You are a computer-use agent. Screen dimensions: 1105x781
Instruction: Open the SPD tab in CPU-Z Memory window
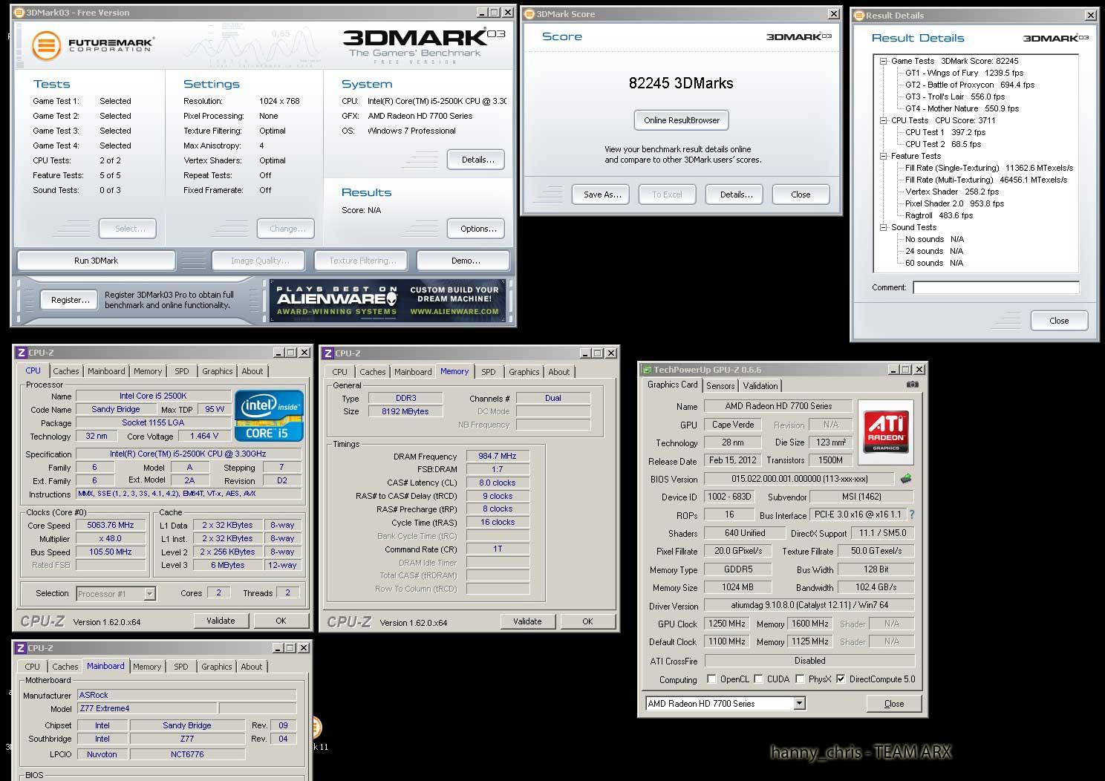(x=488, y=372)
